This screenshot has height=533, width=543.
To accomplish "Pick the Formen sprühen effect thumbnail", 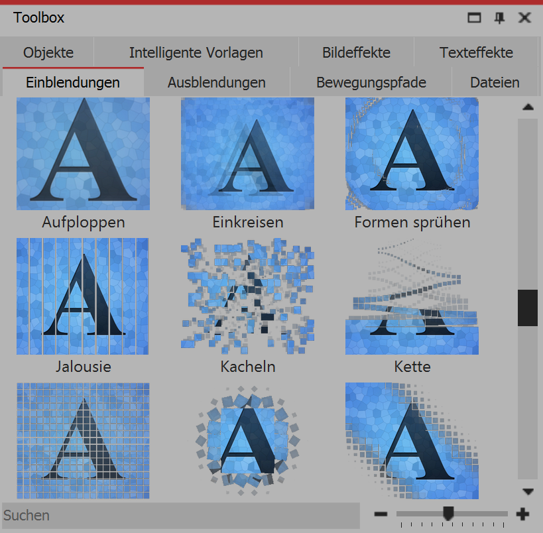I will [x=412, y=154].
